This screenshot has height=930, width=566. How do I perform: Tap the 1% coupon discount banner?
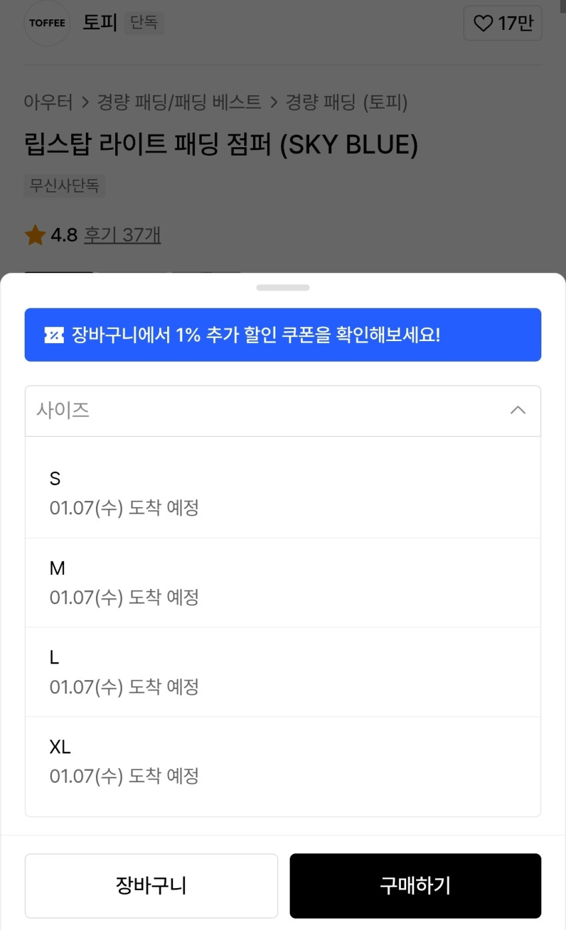(282, 335)
